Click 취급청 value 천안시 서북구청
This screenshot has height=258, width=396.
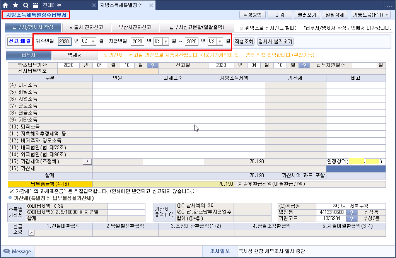pos(350,206)
